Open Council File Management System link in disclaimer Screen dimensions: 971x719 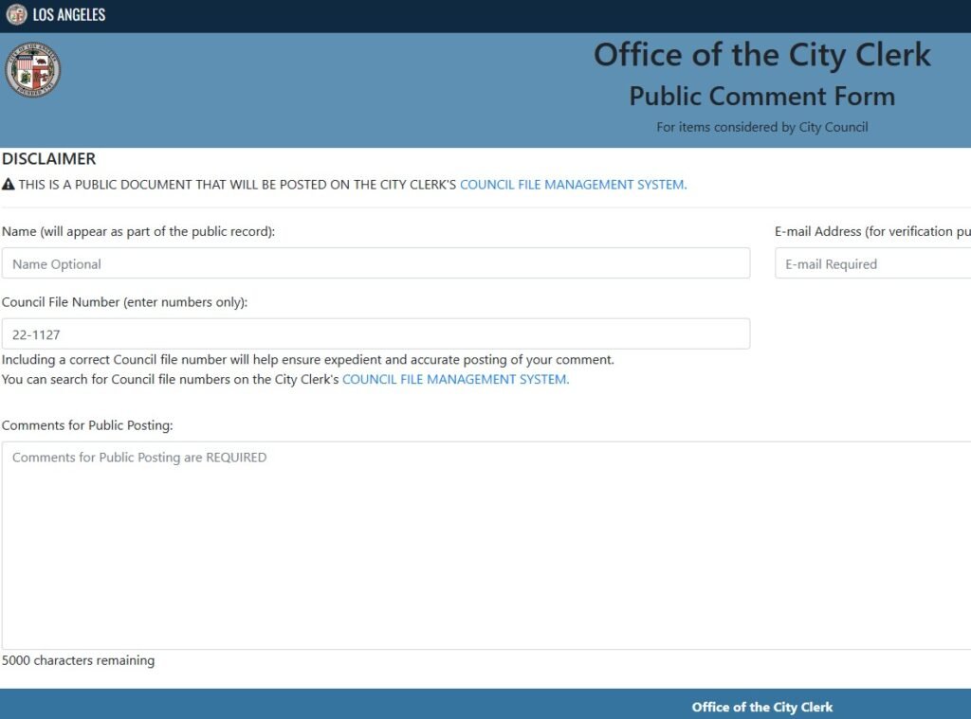click(x=573, y=185)
